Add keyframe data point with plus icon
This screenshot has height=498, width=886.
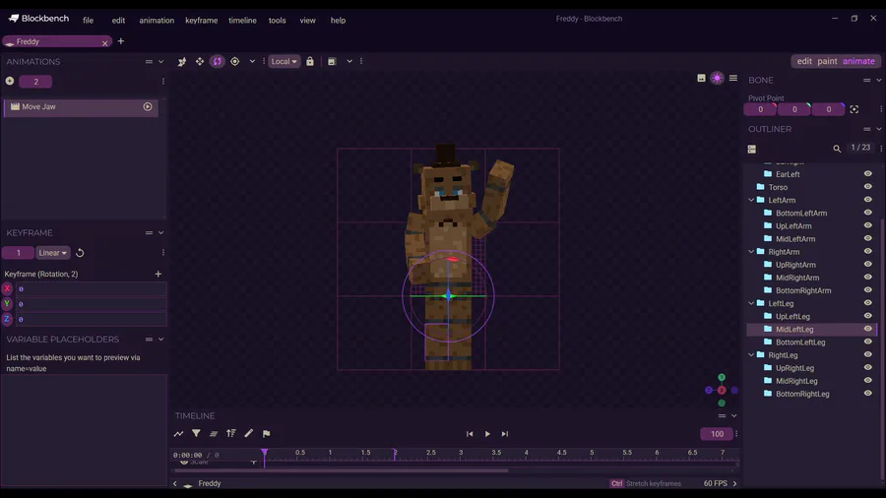pyautogui.click(x=158, y=274)
